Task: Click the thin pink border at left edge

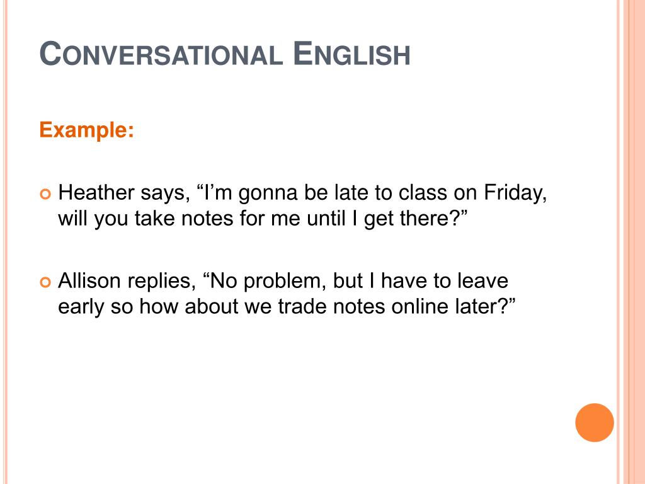Action: pyautogui.click(x=5, y=242)
